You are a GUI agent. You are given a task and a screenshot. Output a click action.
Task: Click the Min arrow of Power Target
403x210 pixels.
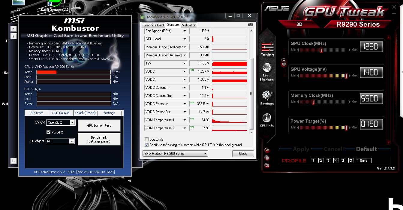298,127
